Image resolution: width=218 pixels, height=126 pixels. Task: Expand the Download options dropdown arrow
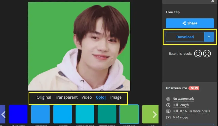209,37
